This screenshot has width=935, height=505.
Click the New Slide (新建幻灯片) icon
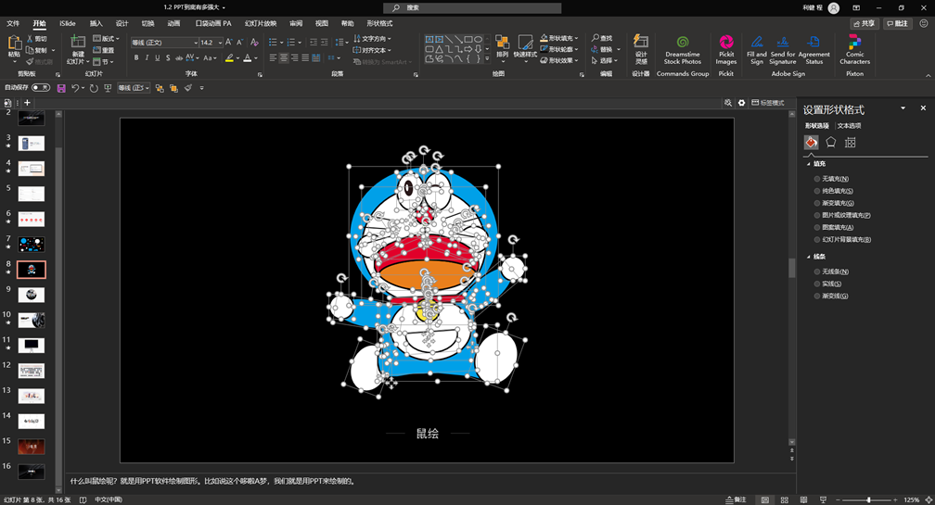(78, 42)
